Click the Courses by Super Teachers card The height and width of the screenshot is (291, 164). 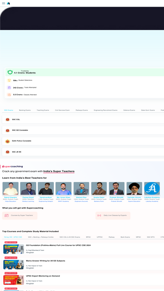[x=20, y=216]
